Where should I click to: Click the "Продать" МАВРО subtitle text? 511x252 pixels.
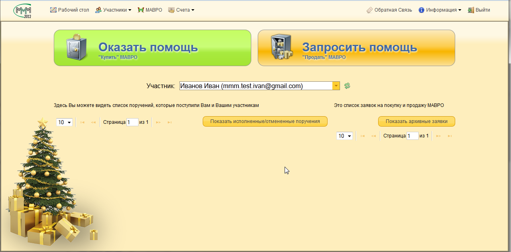coord(324,57)
